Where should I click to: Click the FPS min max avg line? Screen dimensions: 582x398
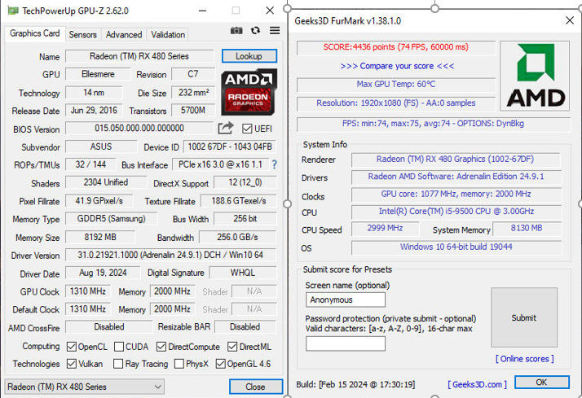tap(433, 124)
